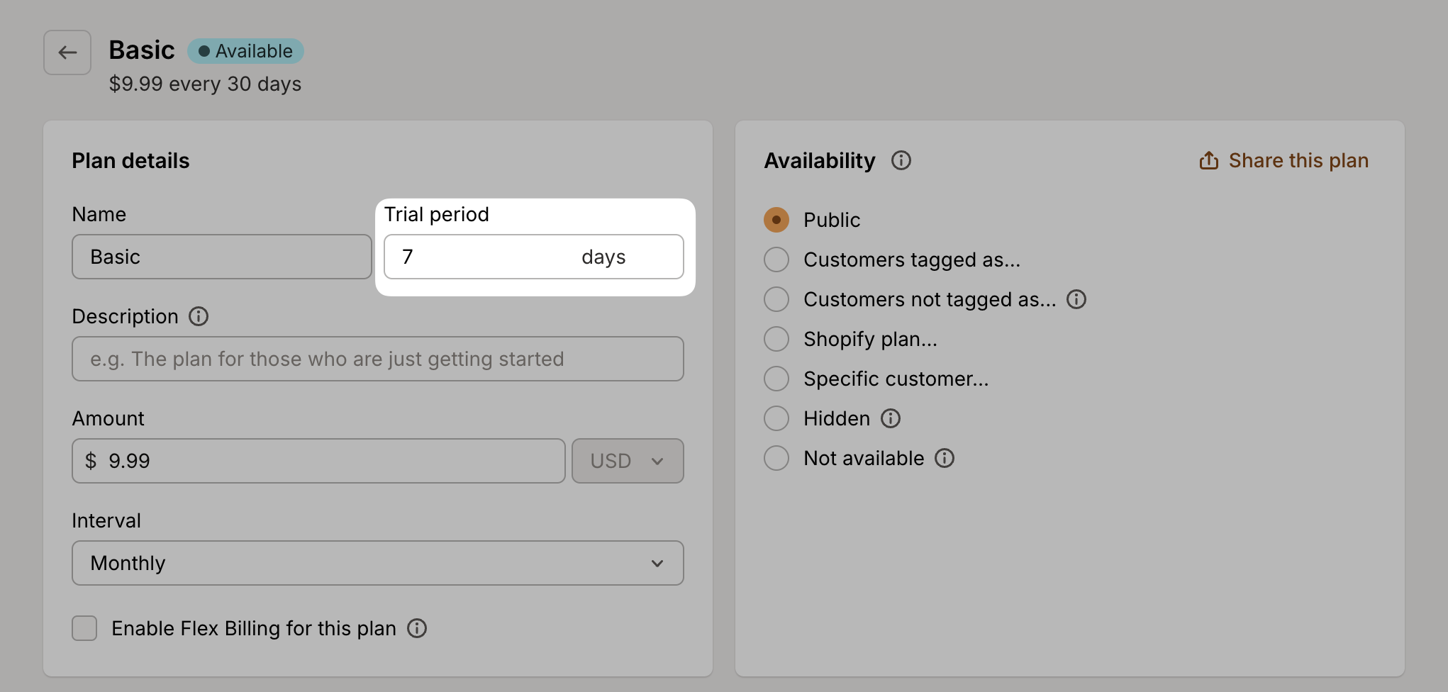Screen dimensions: 1448x692
Task: Enable Flex Billing for this plan
Action: [x=84, y=628]
